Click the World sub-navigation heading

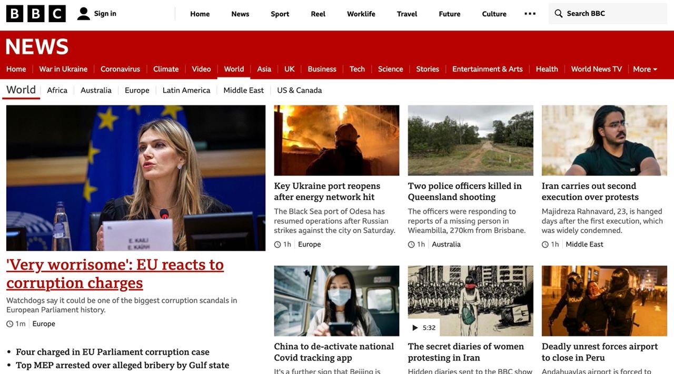pos(21,90)
